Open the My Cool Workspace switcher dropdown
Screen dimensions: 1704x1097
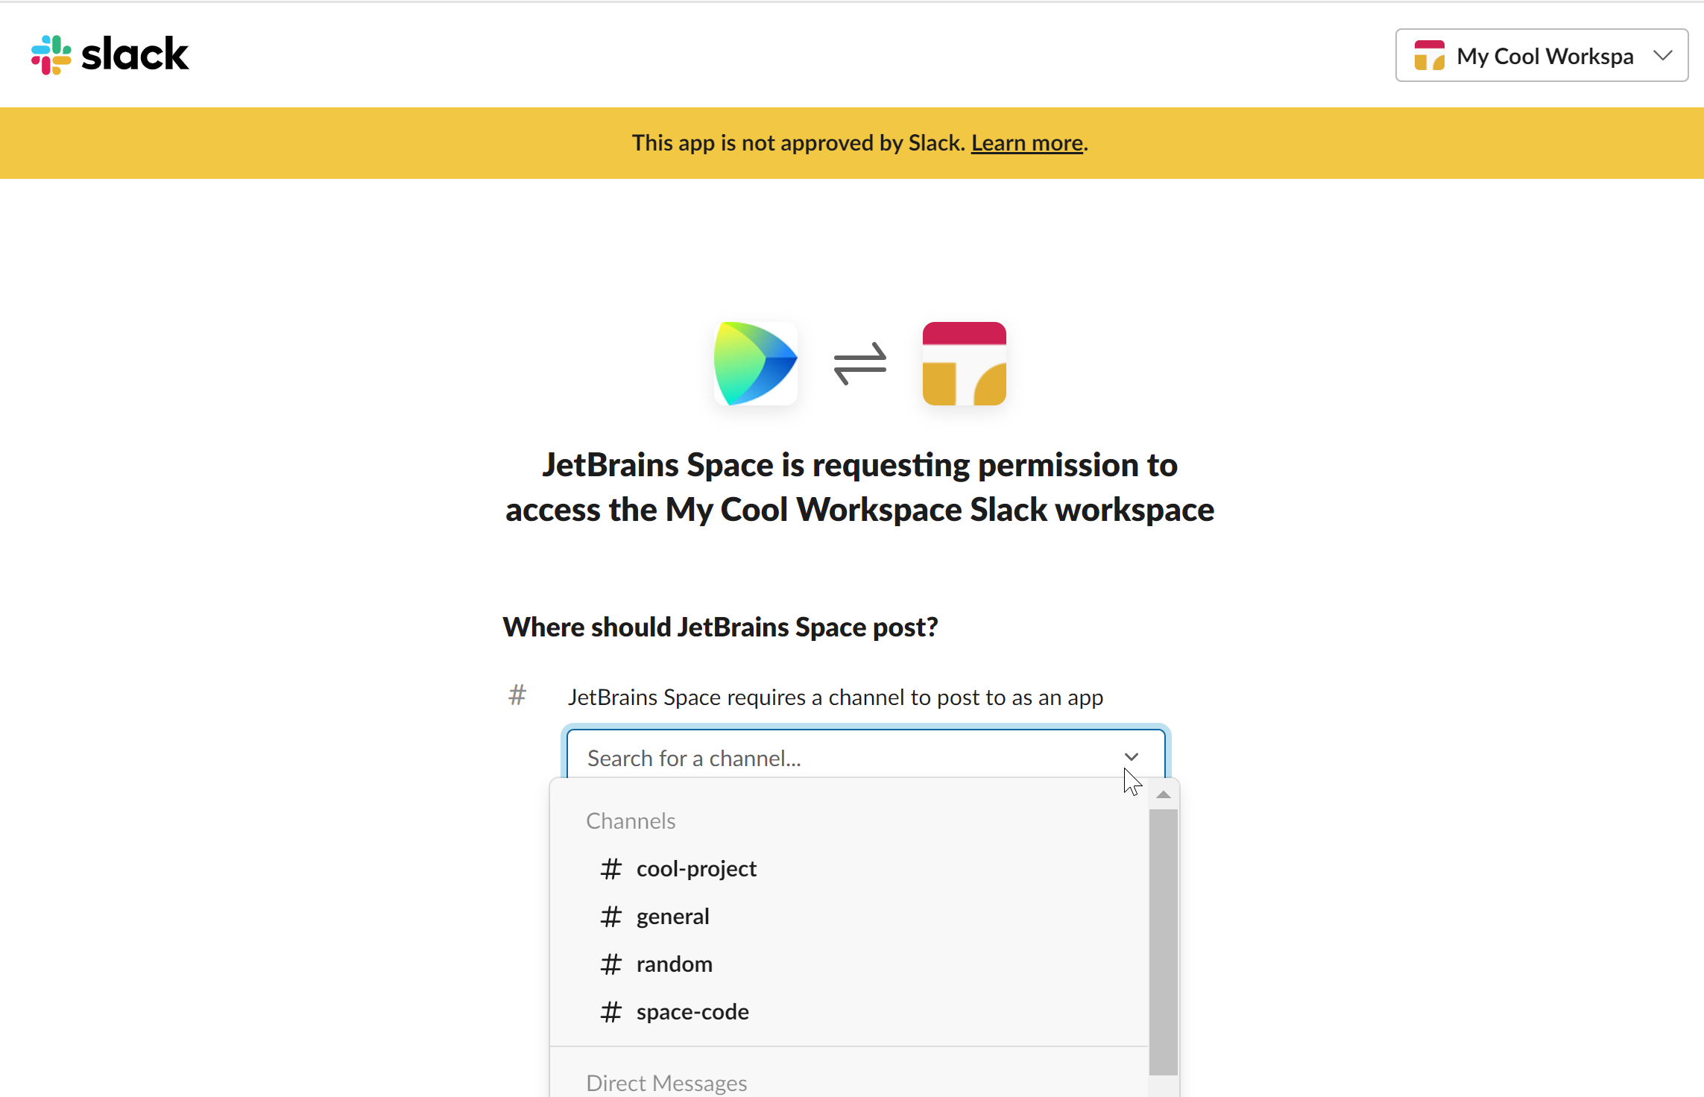(x=1541, y=56)
